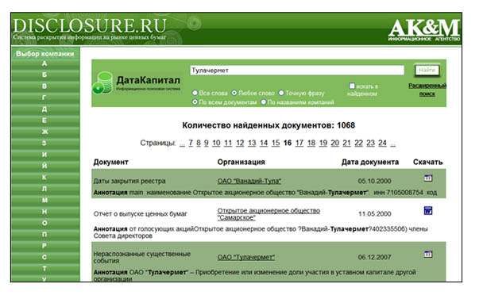The width and height of the screenshot is (483, 299).
Task: Go to results page 23
Action: pyautogui.click(x=370, y=143)
